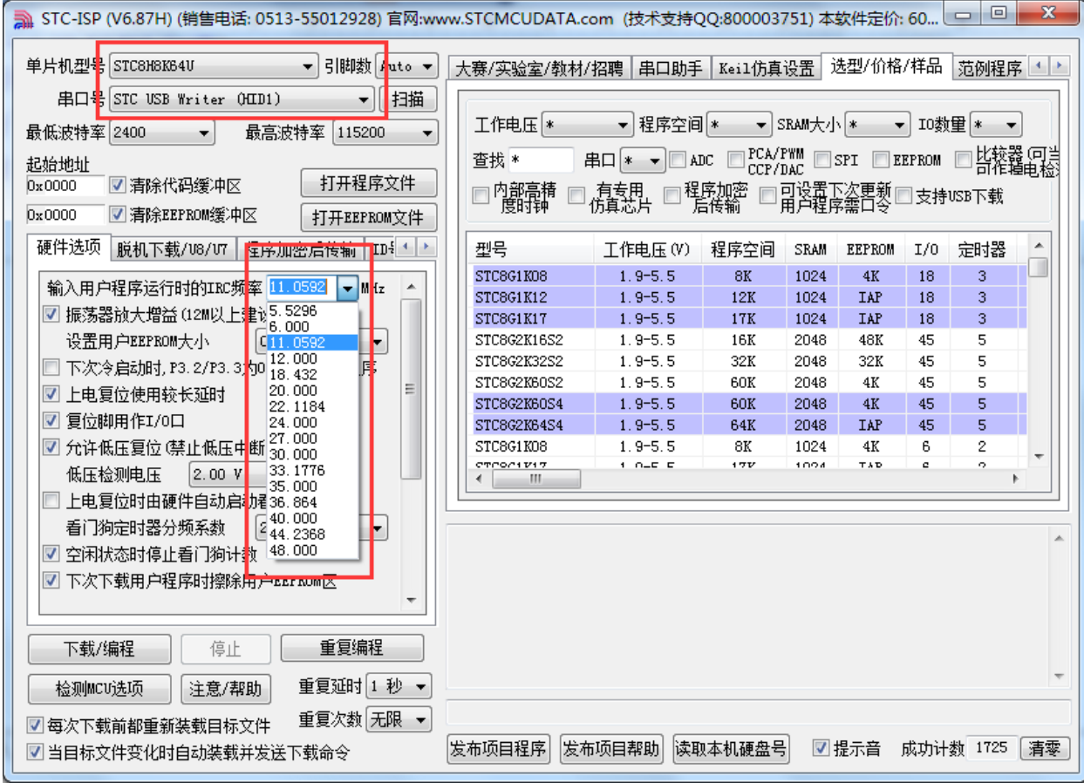
Task: Click down arrow of hardware options scrollbar
Action: click(x=411, y=601)
